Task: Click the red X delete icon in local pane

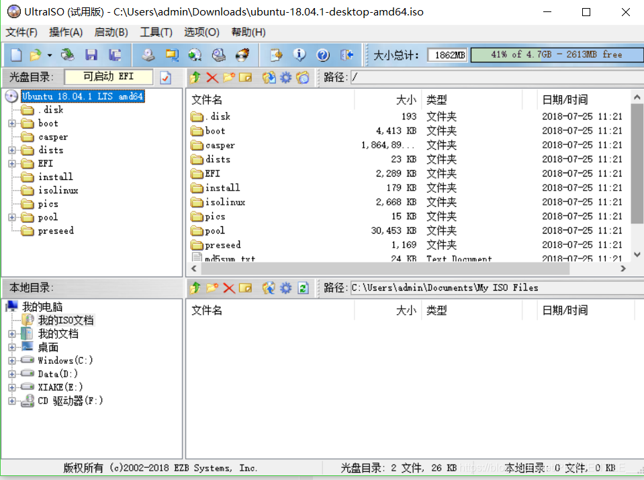Action: 229,288
